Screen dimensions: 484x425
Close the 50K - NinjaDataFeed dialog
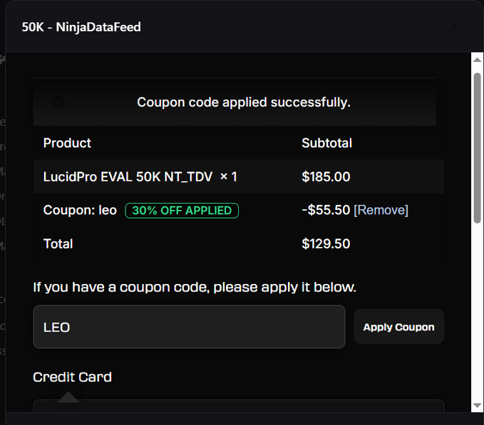454,26
